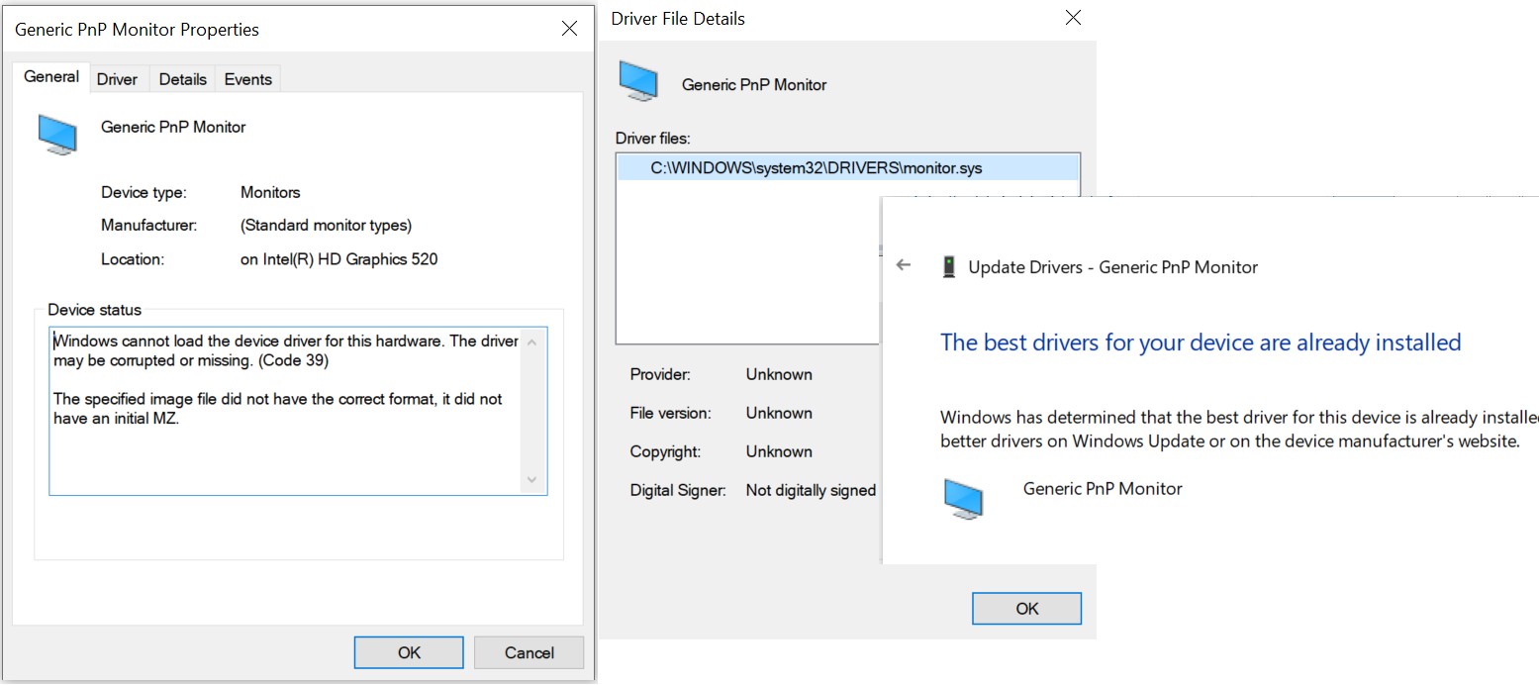
Task: Close the Driver File Details window
Action: (x=1073, y=18)
